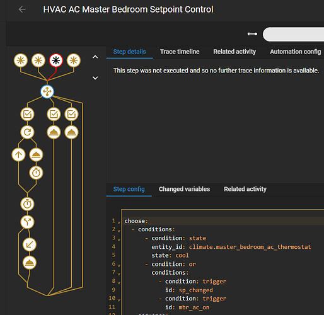Select middle condition checkbox node
This screenshot has height=315, width=324.
(x=54, y=114)
